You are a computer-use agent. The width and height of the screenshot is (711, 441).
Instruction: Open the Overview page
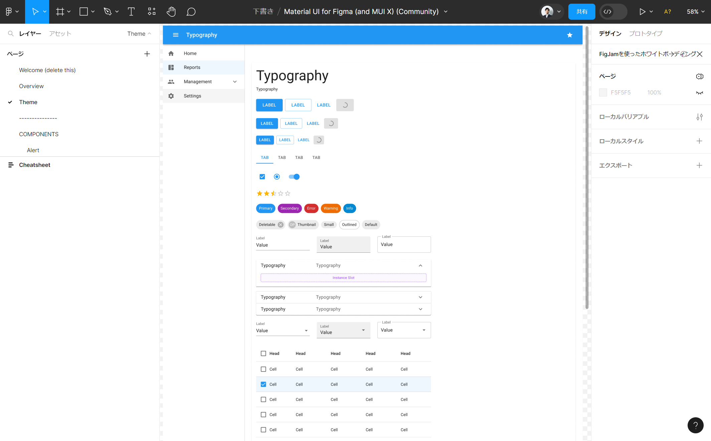[31, 86]
